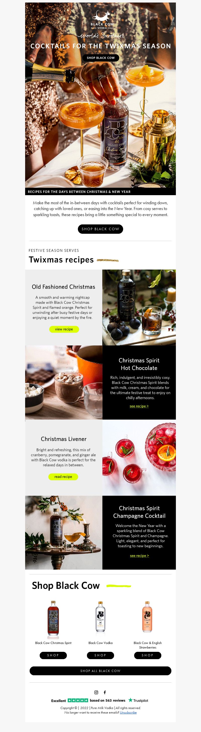The height and width of the screenshot is (732, 201).
Task: Click Shop Black Cow button below intro
Action: (100, 229)
